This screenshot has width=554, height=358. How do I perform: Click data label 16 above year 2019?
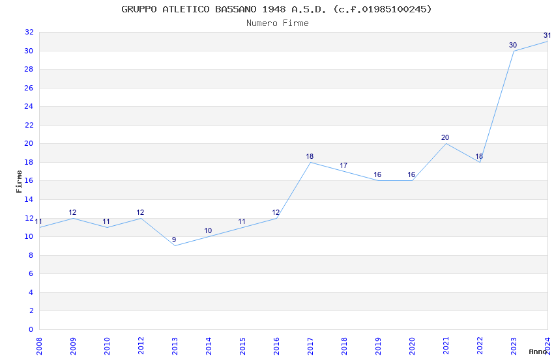[x=377, y=174]
